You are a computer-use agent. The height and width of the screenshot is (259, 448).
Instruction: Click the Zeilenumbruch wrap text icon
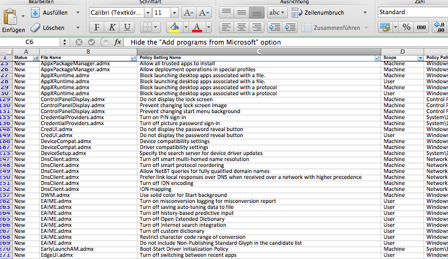point(297,13)
